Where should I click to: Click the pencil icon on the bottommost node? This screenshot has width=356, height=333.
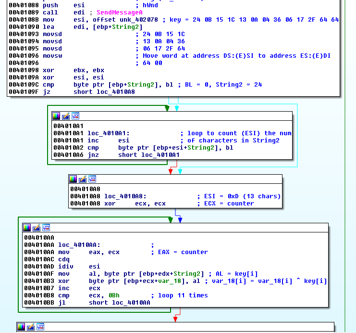point(31,327)
